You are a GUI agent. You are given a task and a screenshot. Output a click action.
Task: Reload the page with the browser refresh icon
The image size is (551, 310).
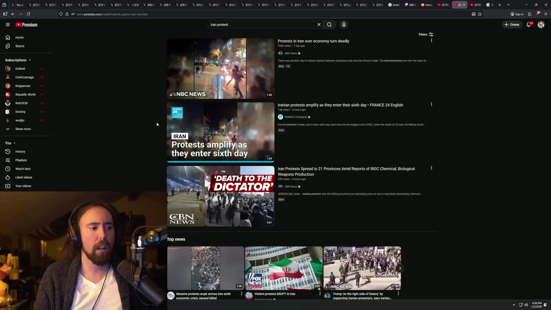point(28,14)
